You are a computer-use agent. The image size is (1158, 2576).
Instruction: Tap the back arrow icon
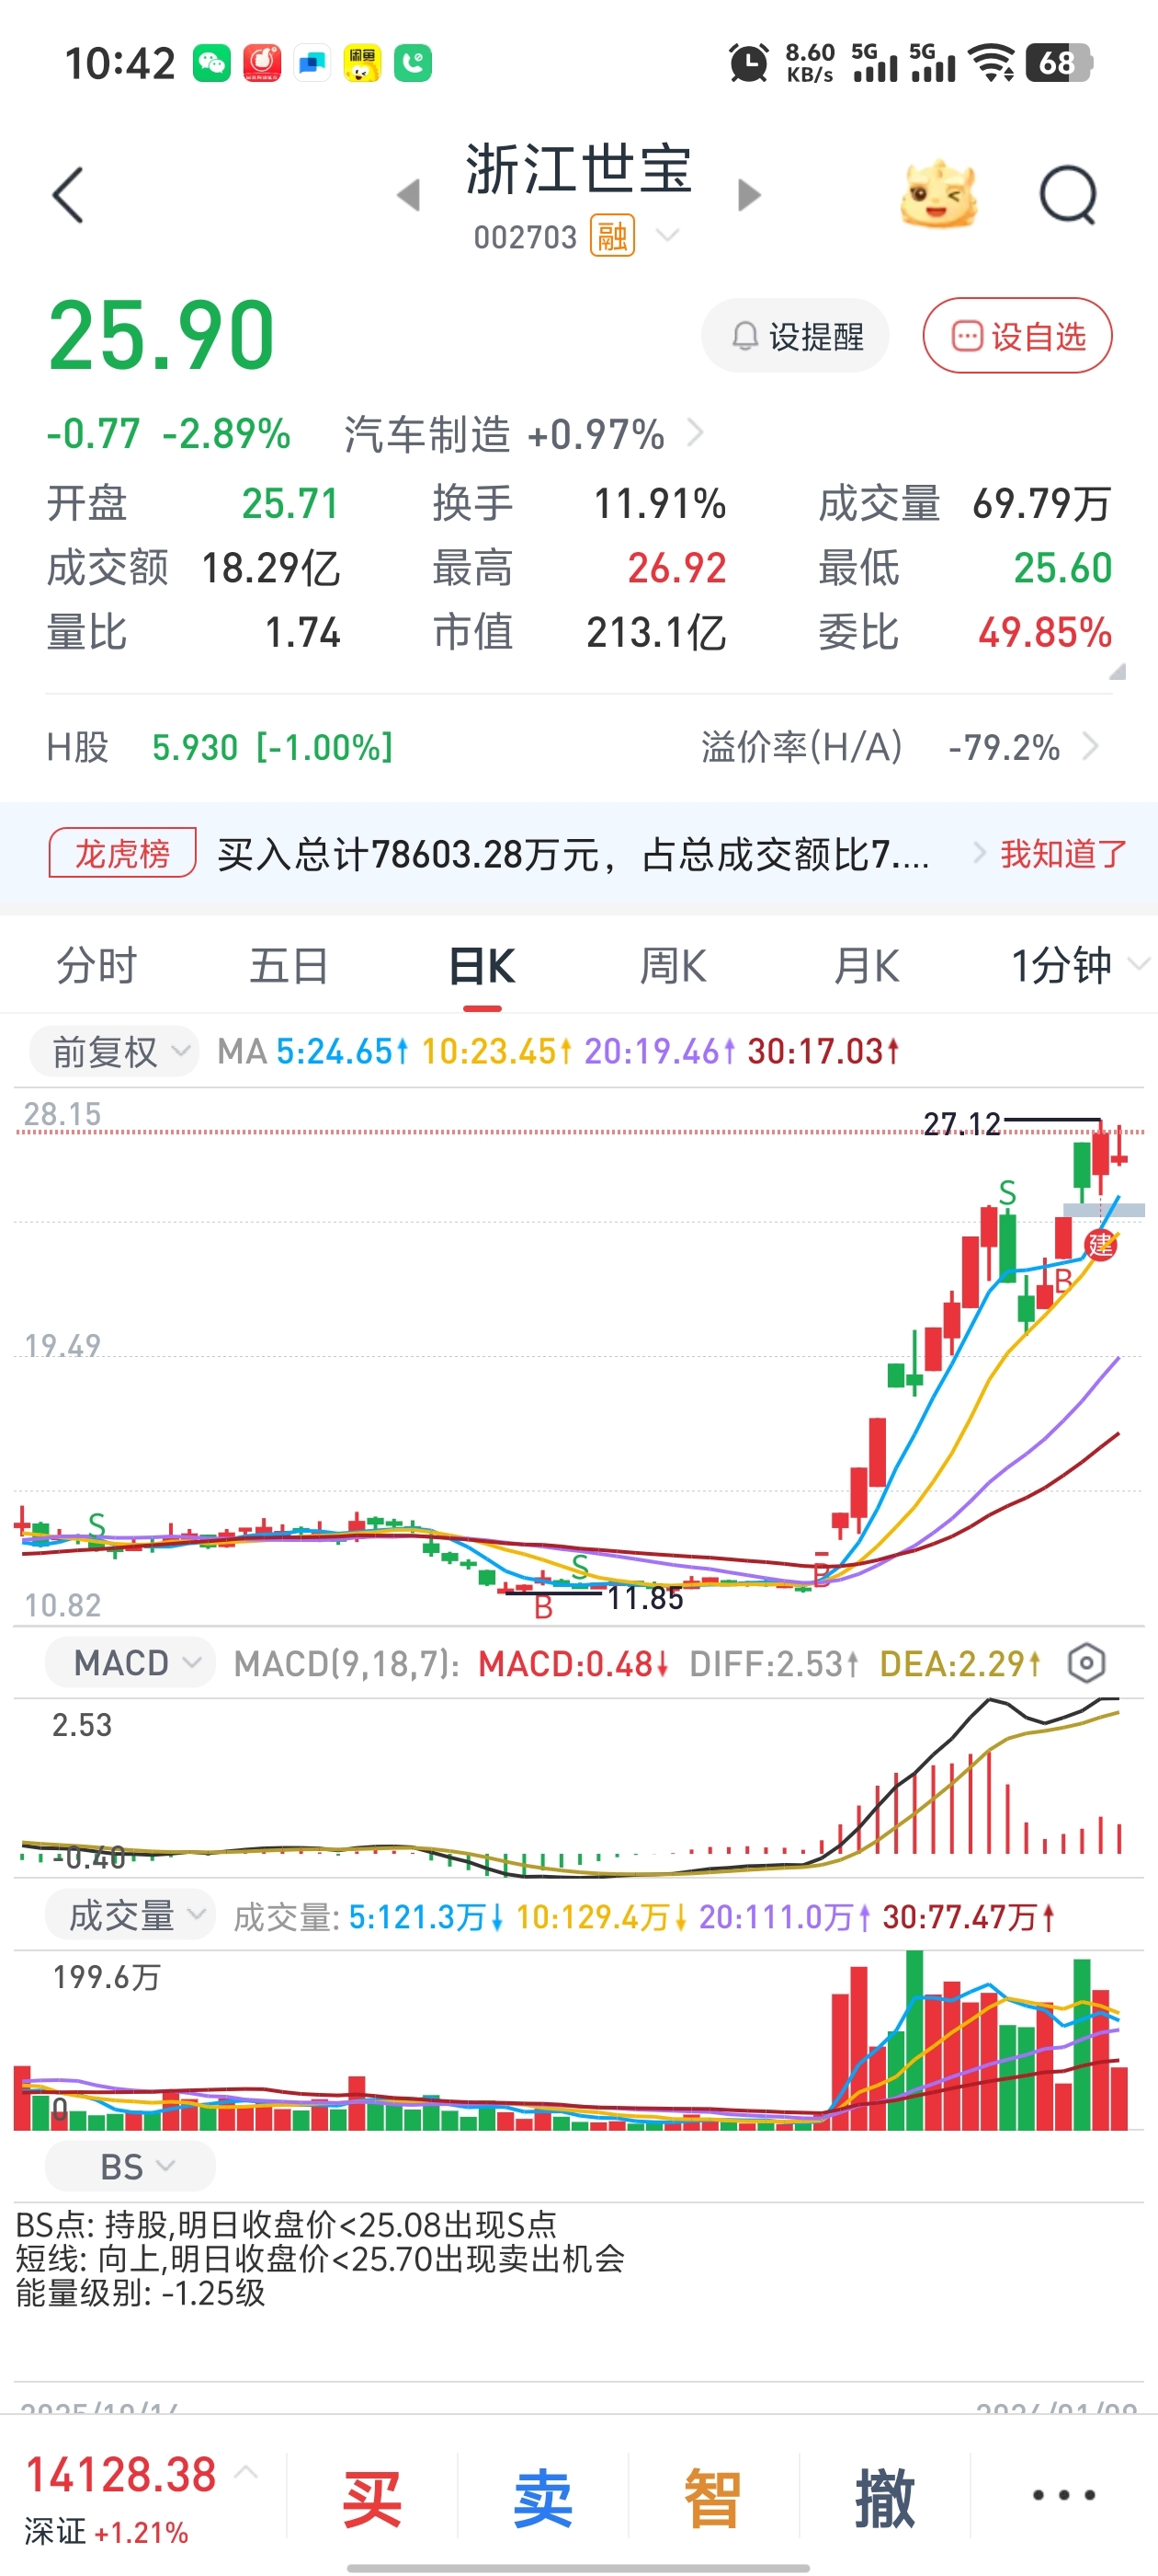click(x=67, y=195)
